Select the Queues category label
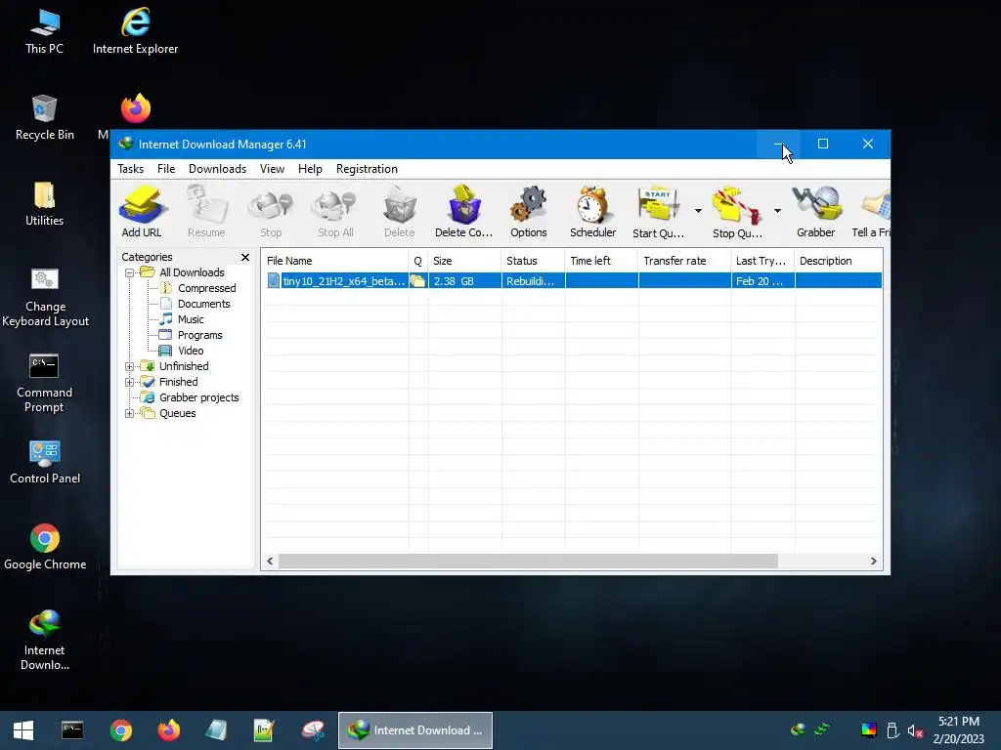This screenshot has height=750, width=1001. coord(178,413)
